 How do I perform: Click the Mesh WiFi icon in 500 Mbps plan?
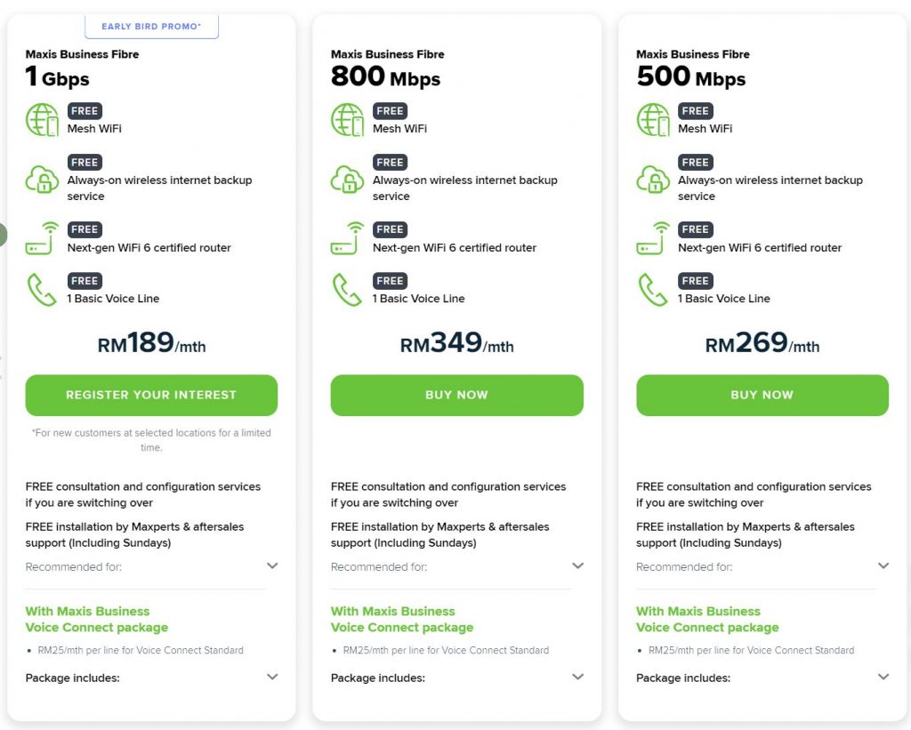653,120
